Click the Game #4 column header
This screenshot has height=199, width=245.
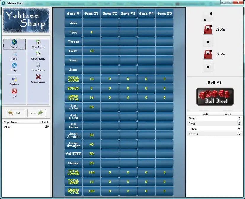pos(146,14)
